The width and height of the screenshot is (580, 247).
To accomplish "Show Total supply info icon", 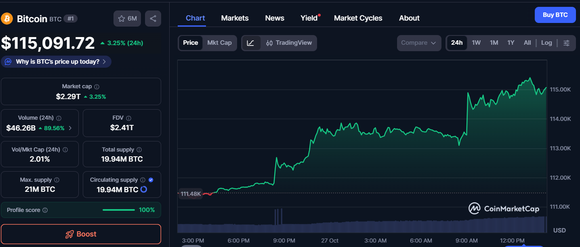I will point(139,149).
